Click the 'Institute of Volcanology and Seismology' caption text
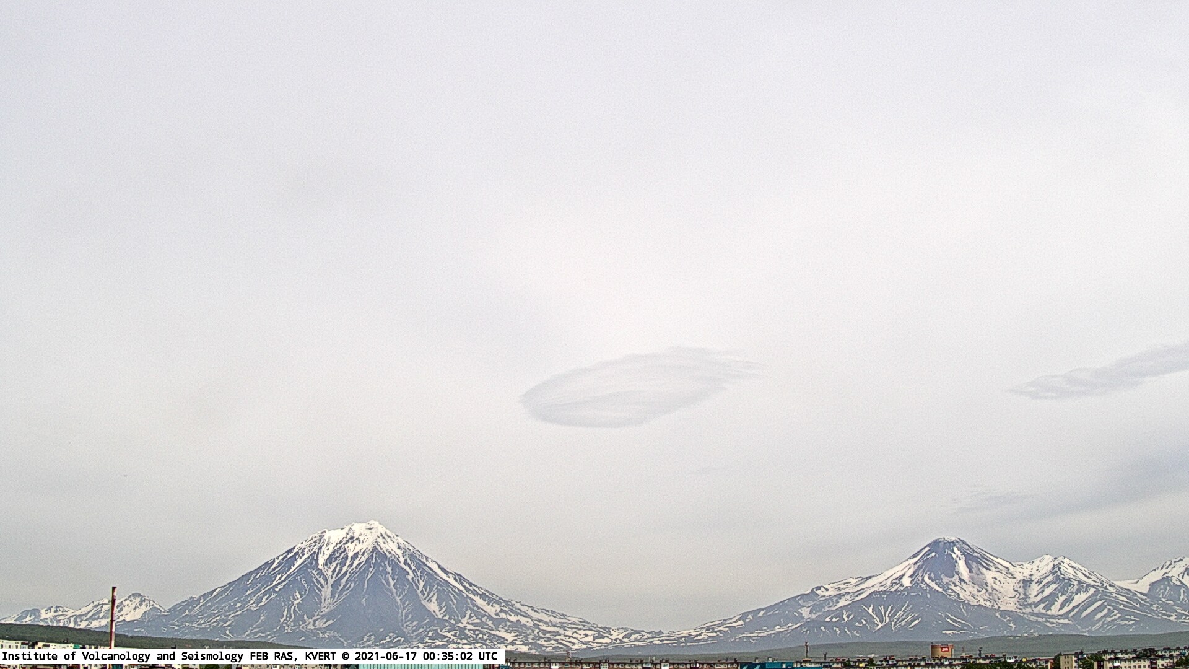1189x669 pixels. pyautogui.click(x=123, y=656)
